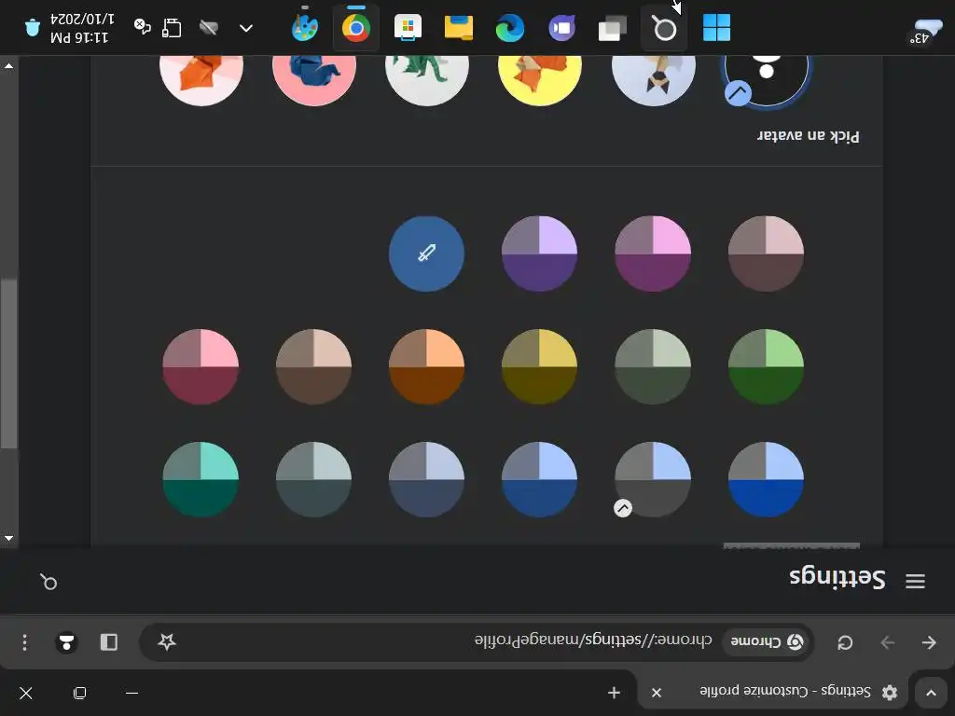The width and height of the screenshot is (955, 716).
Task: Open the Settings hamburger menu
Action: point(916,581)
